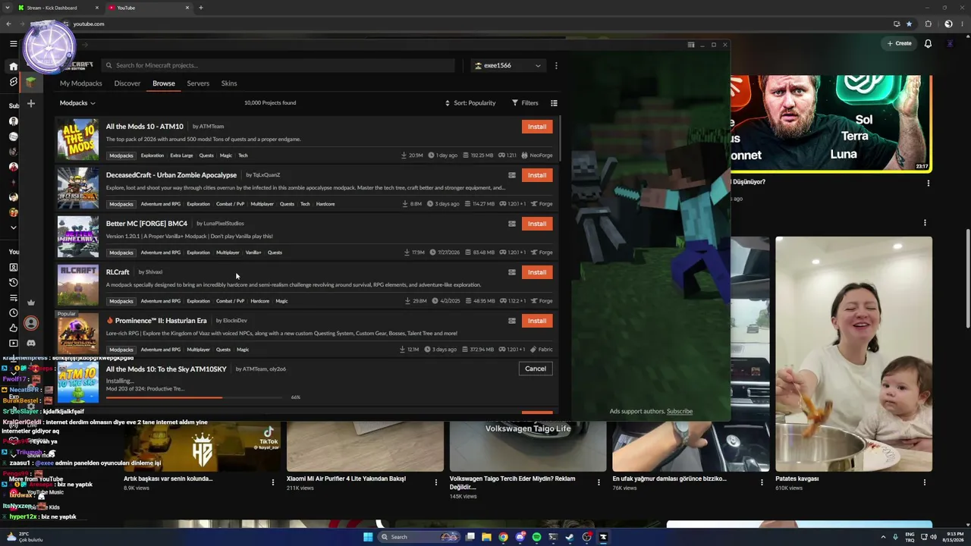
Task: Click the Search for Minecraft projects field
Action: coord(278,65)
